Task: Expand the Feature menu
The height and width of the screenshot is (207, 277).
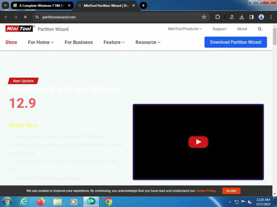Action: click(114, 42)
